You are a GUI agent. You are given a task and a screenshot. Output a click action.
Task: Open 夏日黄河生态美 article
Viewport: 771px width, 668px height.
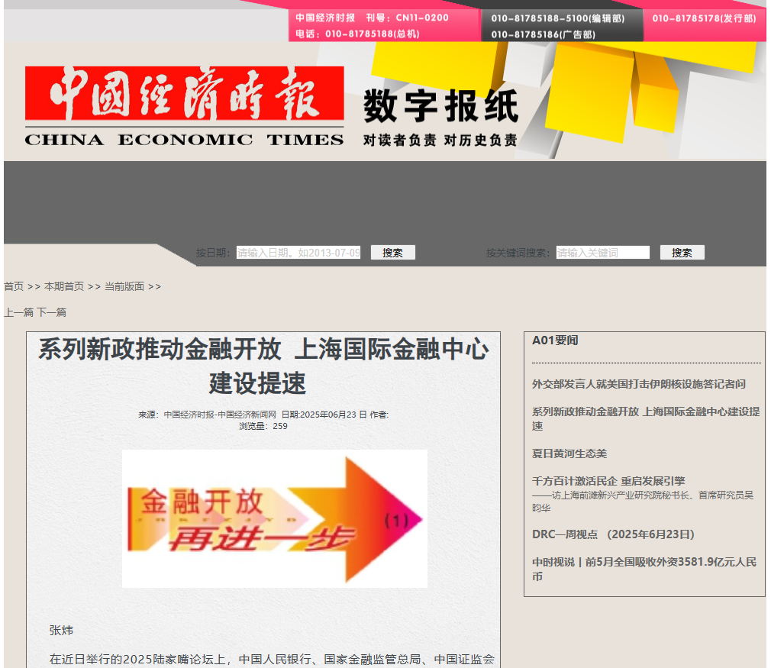(569, 453)
